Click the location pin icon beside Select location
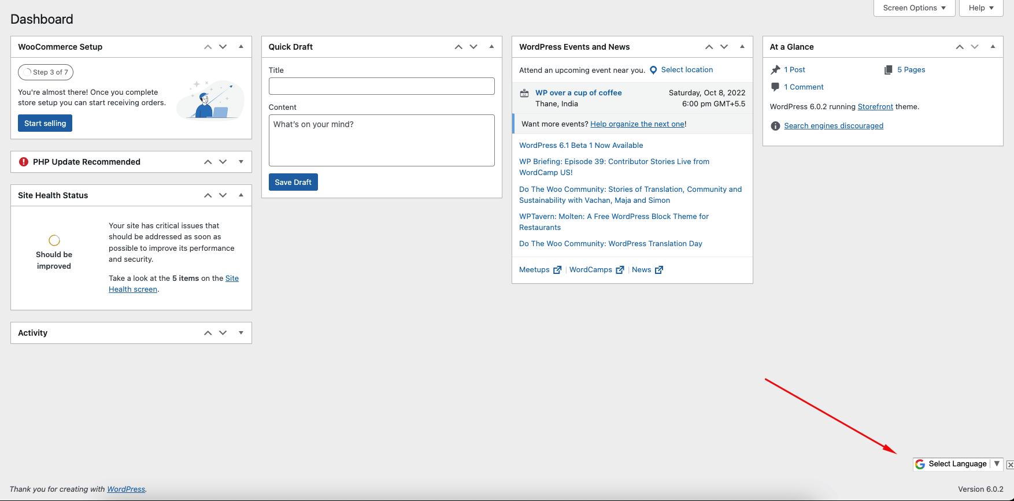This screenshot has height=501, width=1014. (653, 70)
